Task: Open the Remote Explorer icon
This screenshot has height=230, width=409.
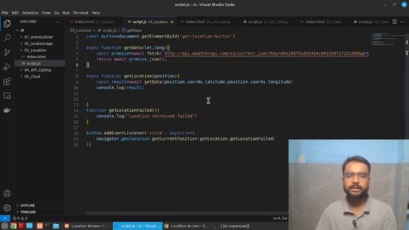Action: (x=7, y=96)
